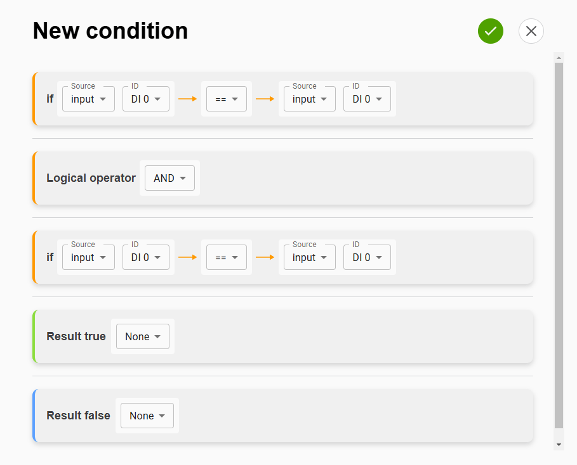Click scrollbar down arrow
Screen dimensions: 577x465
pyautogui.click(x=559, y=445)
